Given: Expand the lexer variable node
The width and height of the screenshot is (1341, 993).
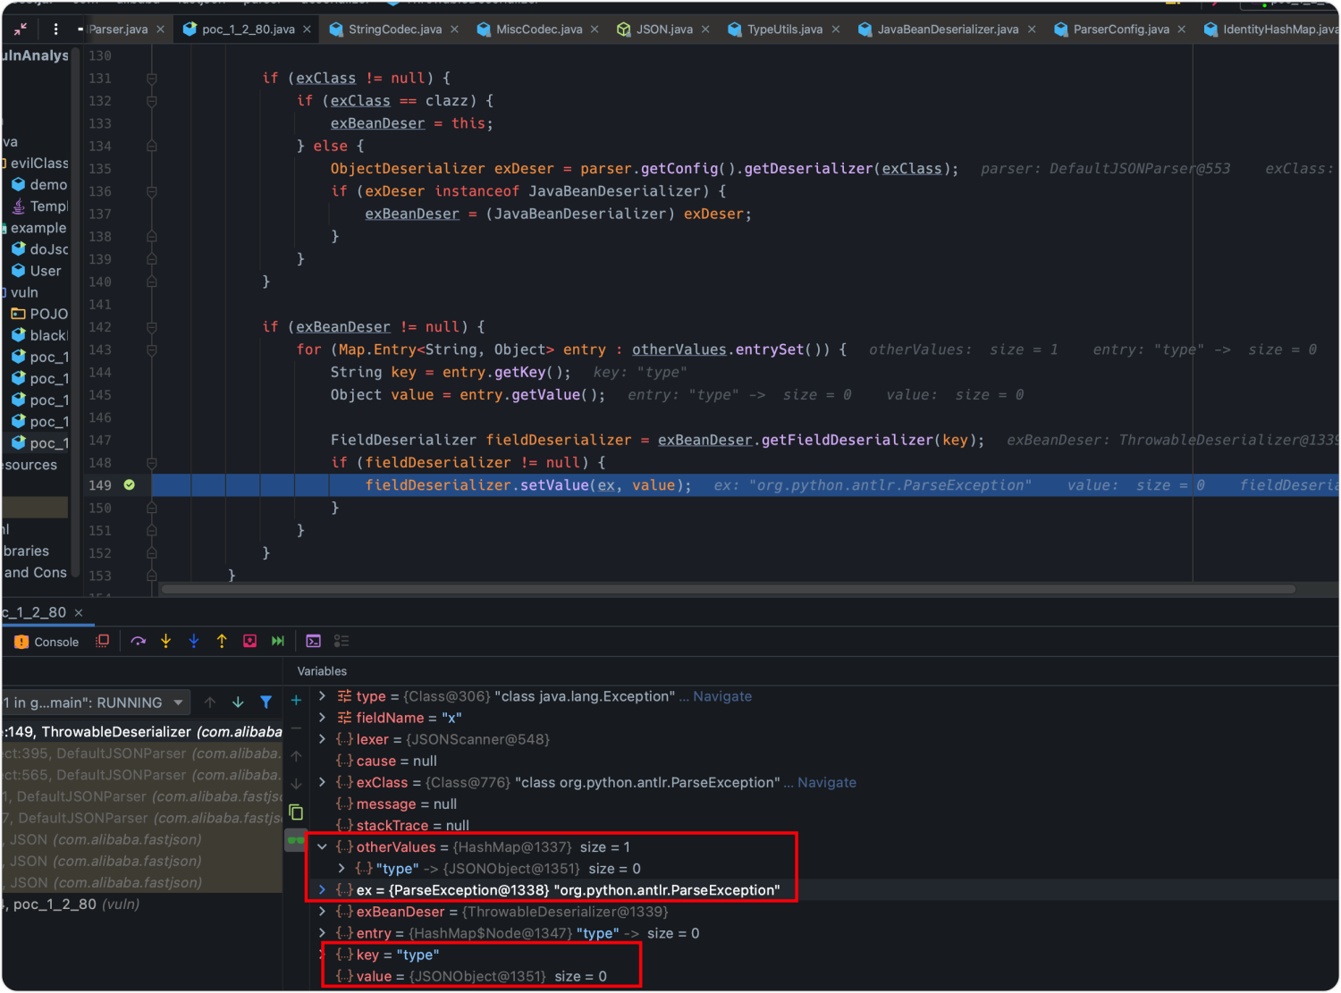Looking at the screenshot, I should (x=322, y=739).
